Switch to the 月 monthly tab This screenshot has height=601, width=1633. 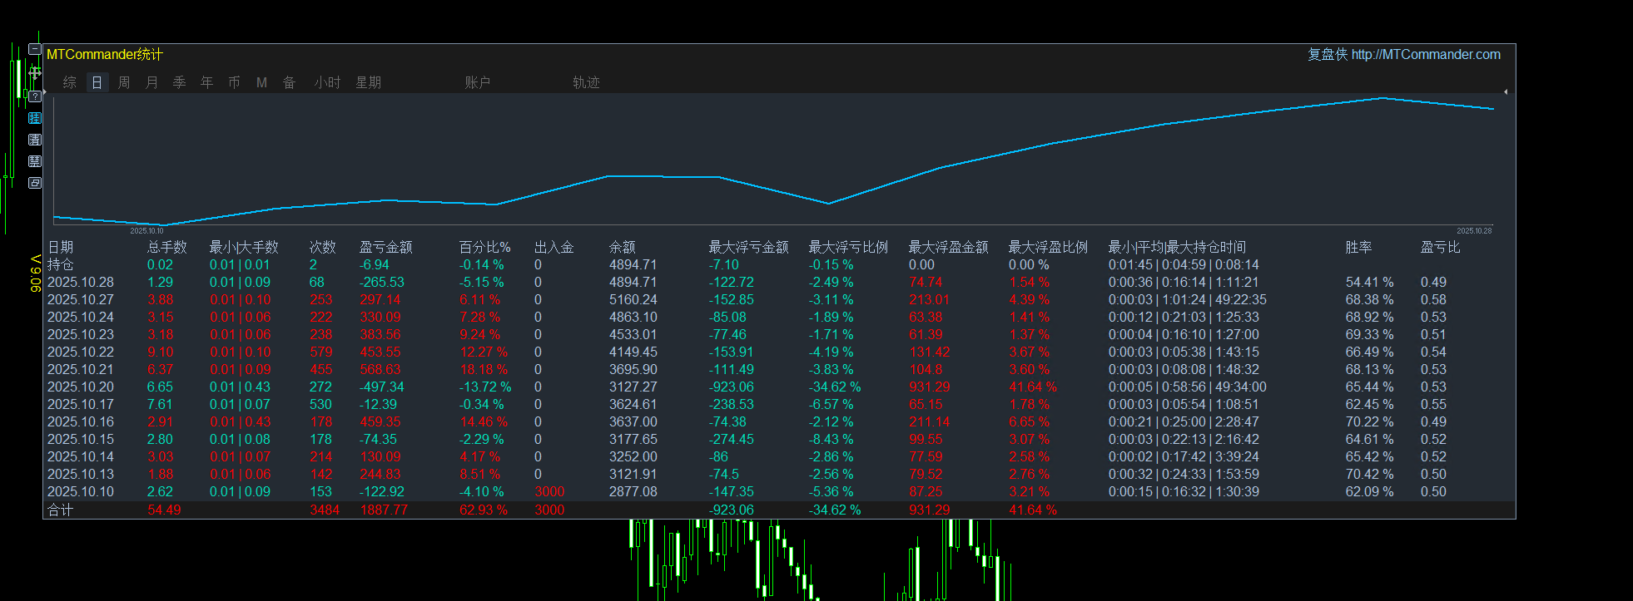pos(151,82)
